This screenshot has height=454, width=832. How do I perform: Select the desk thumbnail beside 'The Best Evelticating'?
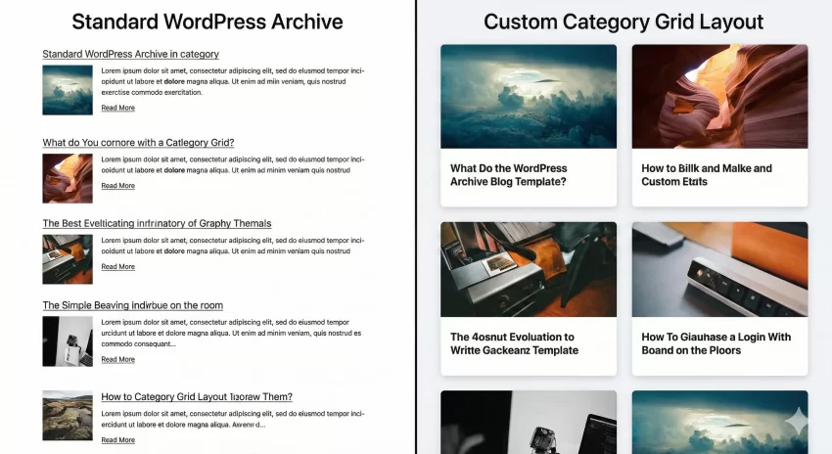click(x=68, y=260)
